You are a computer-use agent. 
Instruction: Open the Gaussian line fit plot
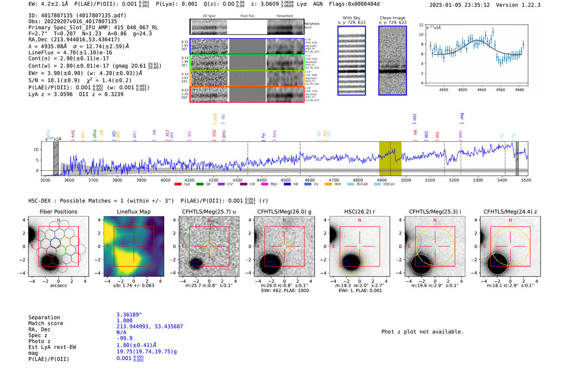pos(476,55)
